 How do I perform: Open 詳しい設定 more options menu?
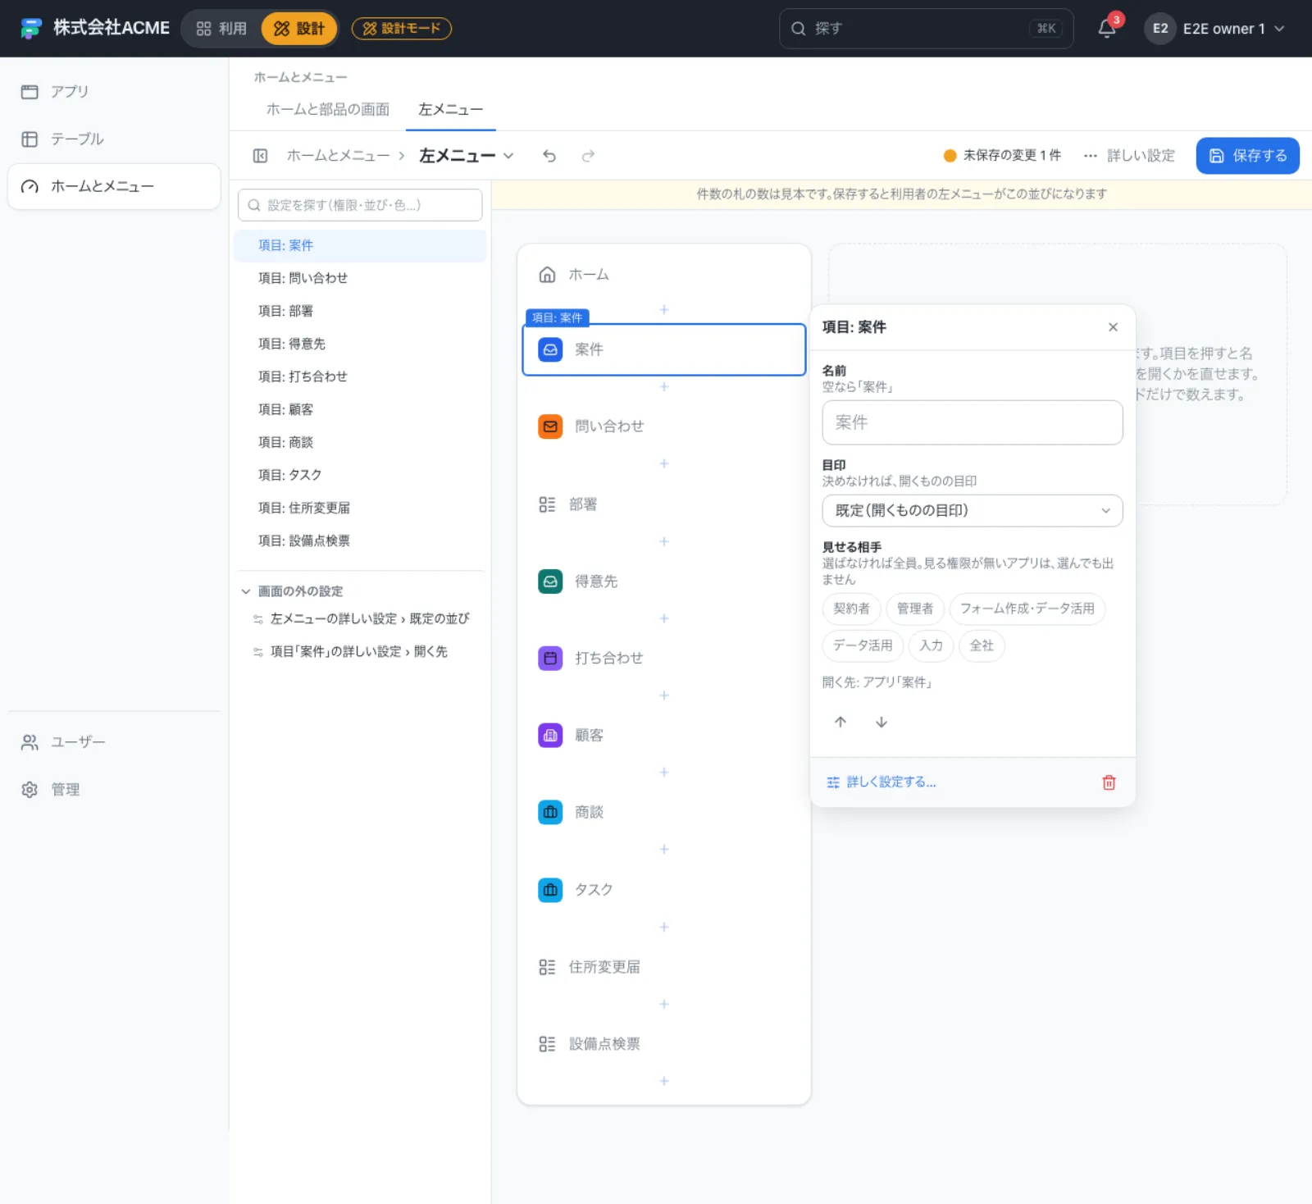click(x=1129, y=156)
